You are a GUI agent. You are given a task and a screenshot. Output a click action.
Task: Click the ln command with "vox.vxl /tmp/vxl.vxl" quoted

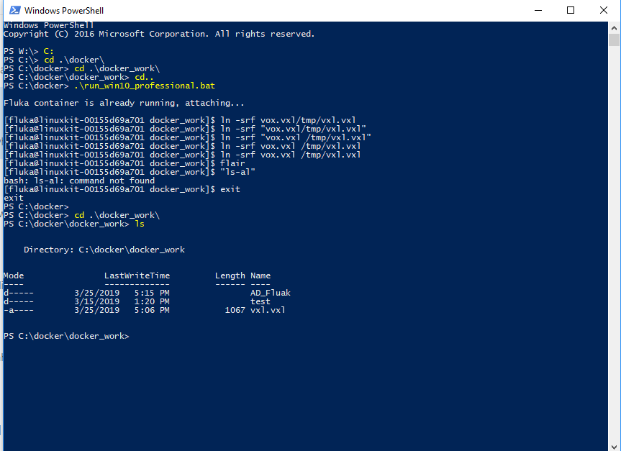296,138
